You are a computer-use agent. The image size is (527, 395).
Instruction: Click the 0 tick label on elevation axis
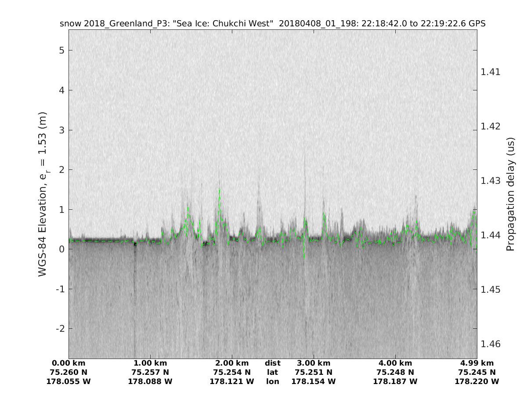(x=62, y=249)
